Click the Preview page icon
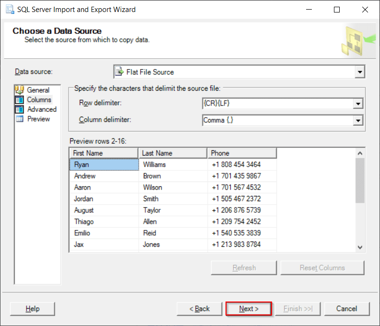This screenshot has height=326, width=380. click(x=19, y=119)
